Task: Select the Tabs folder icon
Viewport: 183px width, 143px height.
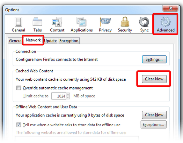Action: [x=37, y=22]
